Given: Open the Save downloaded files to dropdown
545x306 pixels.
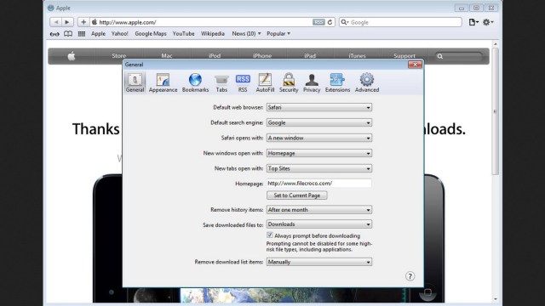Looking at the screenshot, I should [319, 224].
